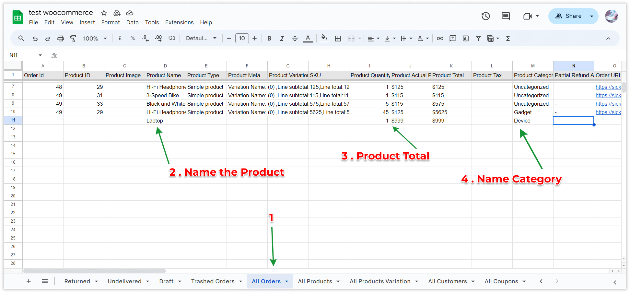Open the zoom 100% dropdown
The width and height of the screenshot is (630, 293).
click(x=95, y=39)
